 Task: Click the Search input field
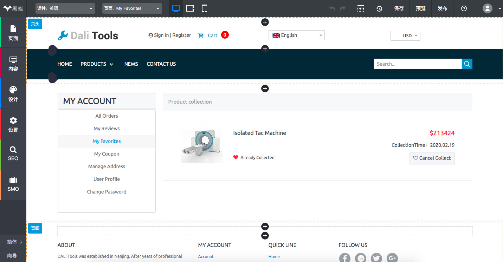point(418,64)
